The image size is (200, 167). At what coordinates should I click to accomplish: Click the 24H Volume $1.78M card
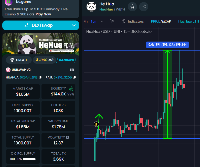[58, 124]
